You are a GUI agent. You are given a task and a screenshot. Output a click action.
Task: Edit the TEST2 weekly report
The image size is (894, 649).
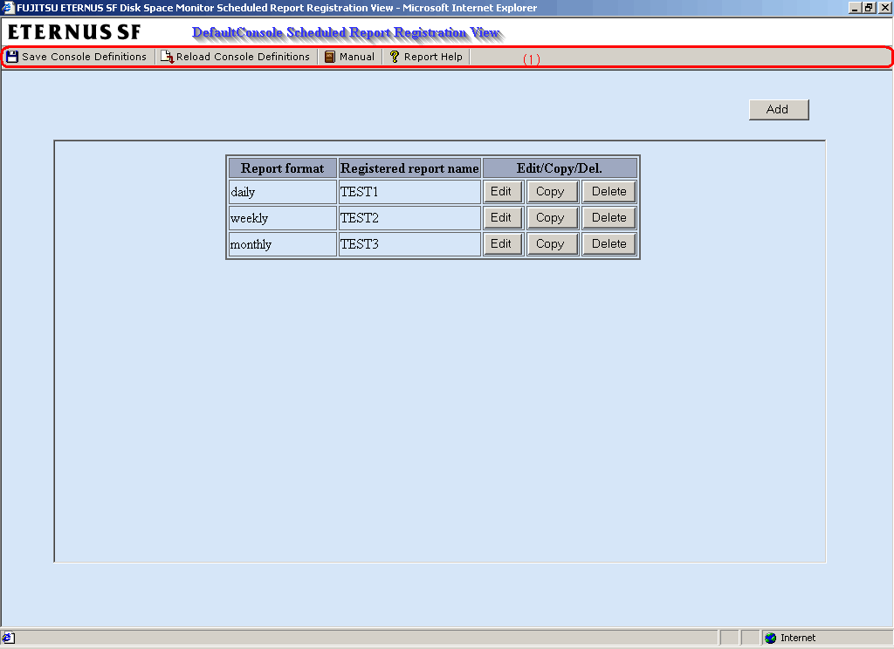[502, 218]
